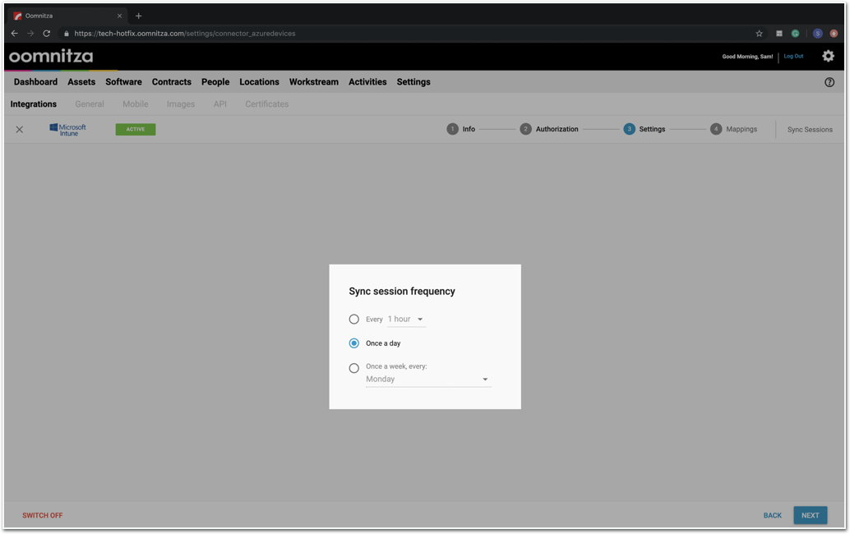The height and width of the screenshot is (534, 850).
Task: Choose the Once a week radio option
Action: click(x=354, y=368)
